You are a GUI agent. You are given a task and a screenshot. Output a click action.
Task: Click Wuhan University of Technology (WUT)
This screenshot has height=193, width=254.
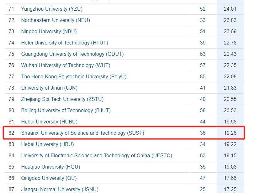click(x=66, y=65)
